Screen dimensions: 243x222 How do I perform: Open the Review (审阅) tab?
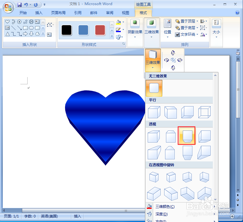pos(110,13)
